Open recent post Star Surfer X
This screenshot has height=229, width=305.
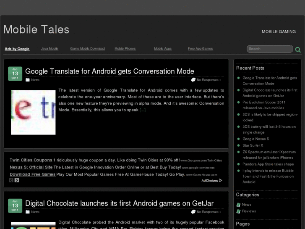click(x=253, y=145)
